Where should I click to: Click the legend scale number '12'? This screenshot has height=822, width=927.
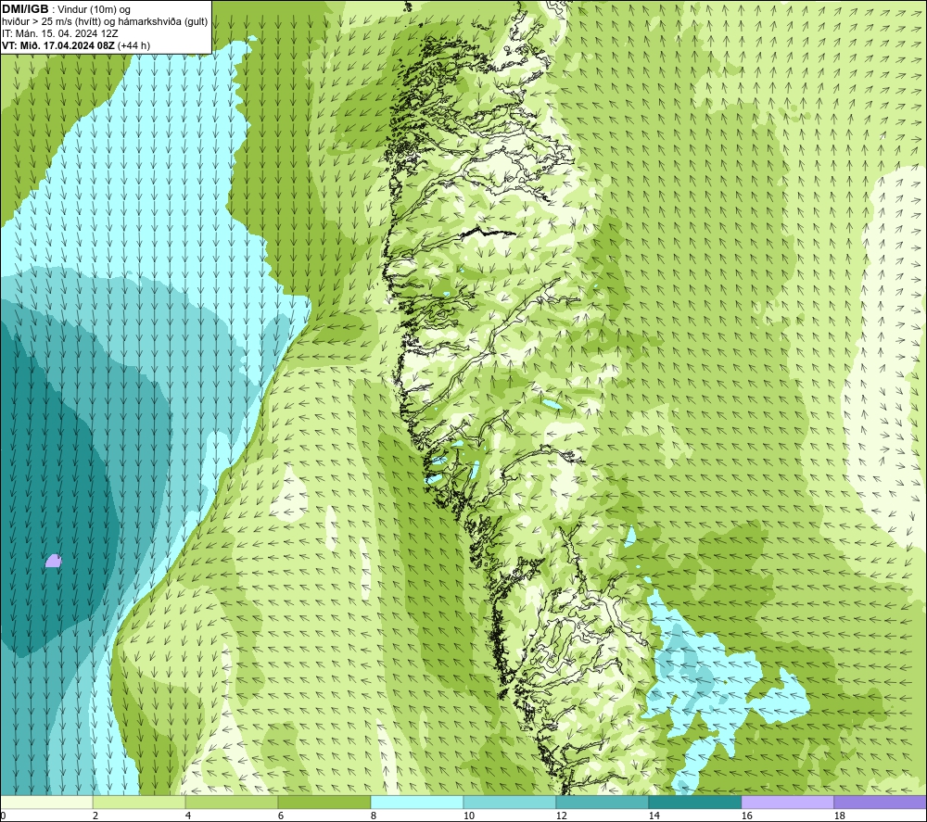click(x=562, y=816)
